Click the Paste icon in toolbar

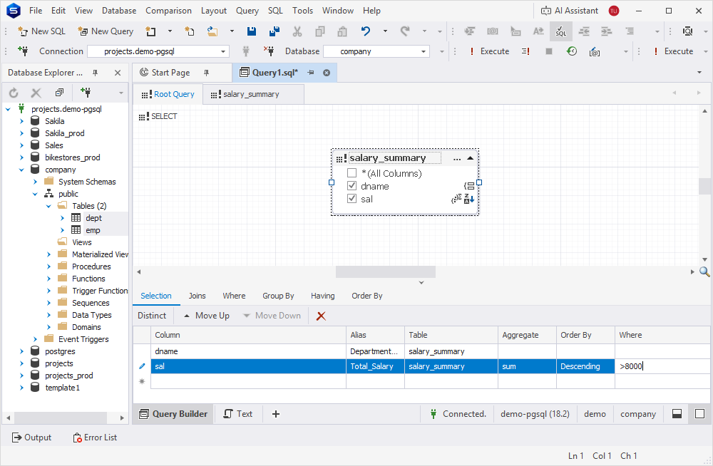tap(342, 31)
